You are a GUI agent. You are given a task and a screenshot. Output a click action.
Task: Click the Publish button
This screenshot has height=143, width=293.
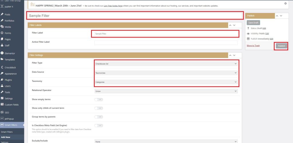click(281, 46)
